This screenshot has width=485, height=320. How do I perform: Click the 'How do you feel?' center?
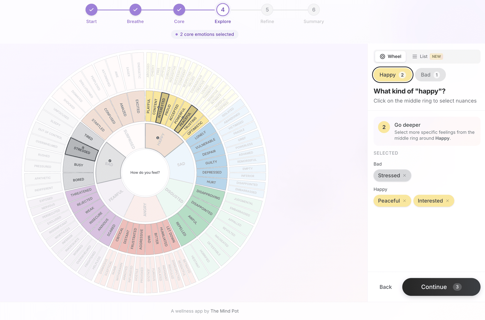(145, 173)
